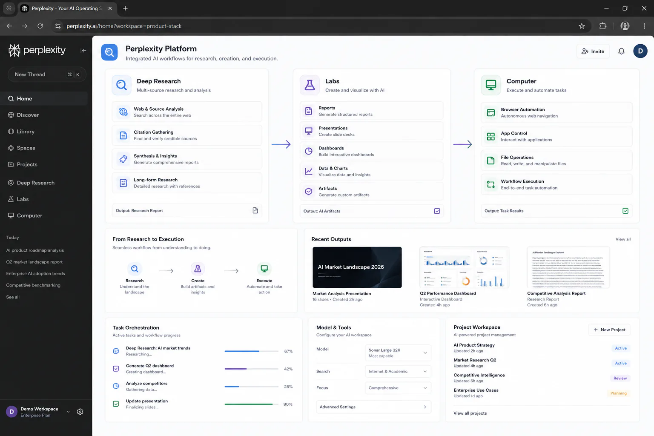Click the Dashboards pie icon

309,151
